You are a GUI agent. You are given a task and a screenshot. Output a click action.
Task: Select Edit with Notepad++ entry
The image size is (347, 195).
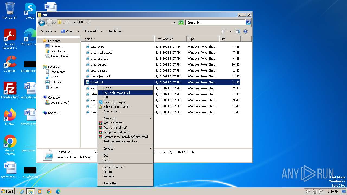pyautogui.click(x=125, y=107)
